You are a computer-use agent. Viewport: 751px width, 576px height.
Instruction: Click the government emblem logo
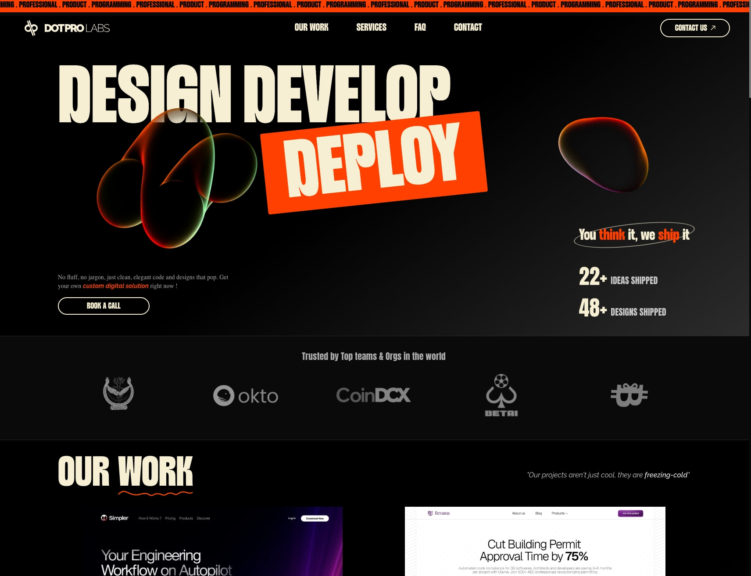coord(118,393)
